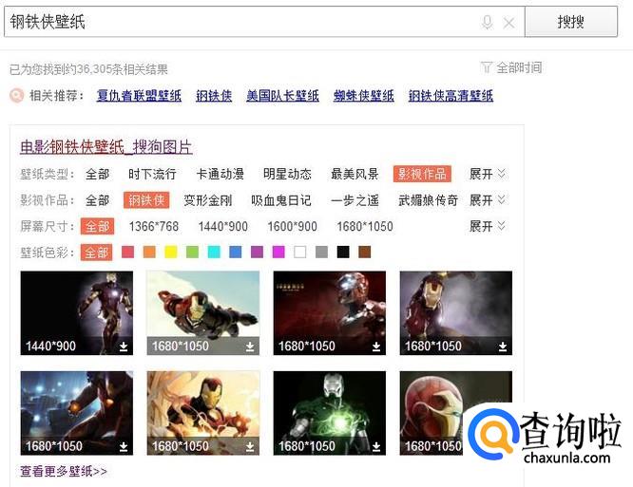Pick the blue wallpaper color swatch
633x487 pixels.
(236, 253)
